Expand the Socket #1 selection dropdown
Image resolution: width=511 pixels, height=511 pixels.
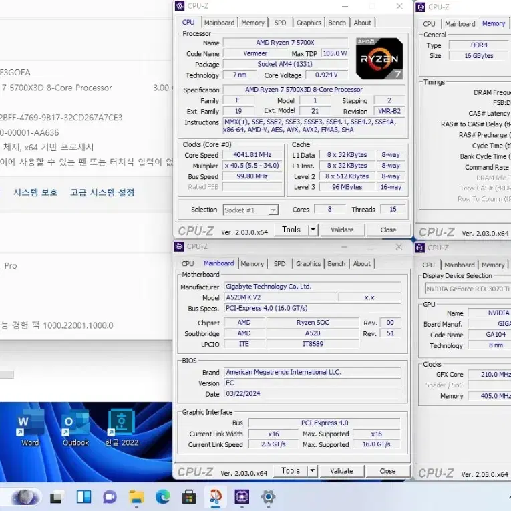(x=273, y=210)
